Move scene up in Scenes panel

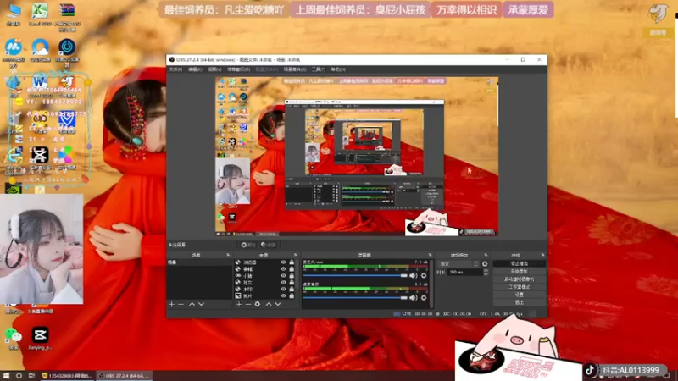click(192, 305)
